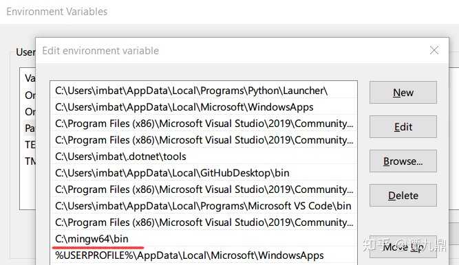459x265 pixels.
Task: Select the GitHubDesktop\bin path entry
Action: click(x=204, y=173)
